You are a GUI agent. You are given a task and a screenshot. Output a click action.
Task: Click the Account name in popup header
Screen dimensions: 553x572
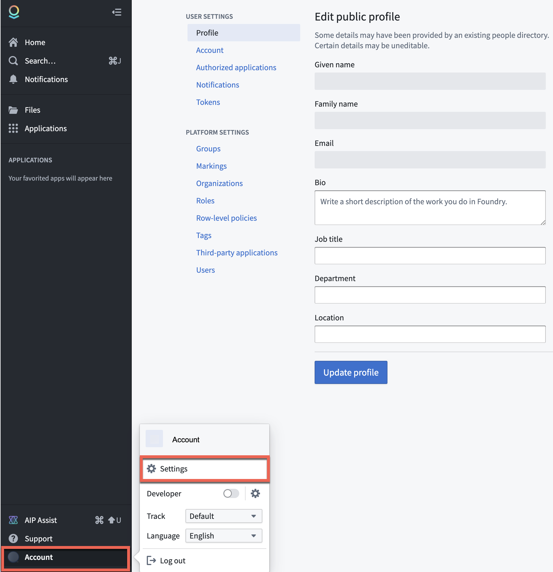click(185, 439)
